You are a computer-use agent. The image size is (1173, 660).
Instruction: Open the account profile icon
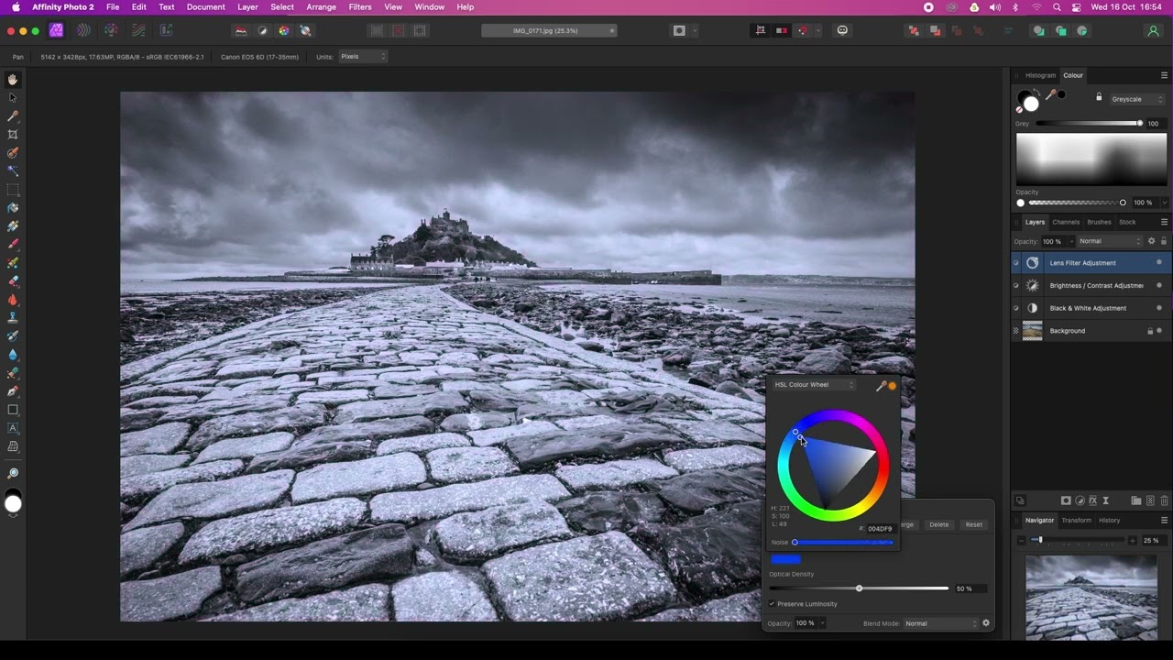[x=1153, y=30]
